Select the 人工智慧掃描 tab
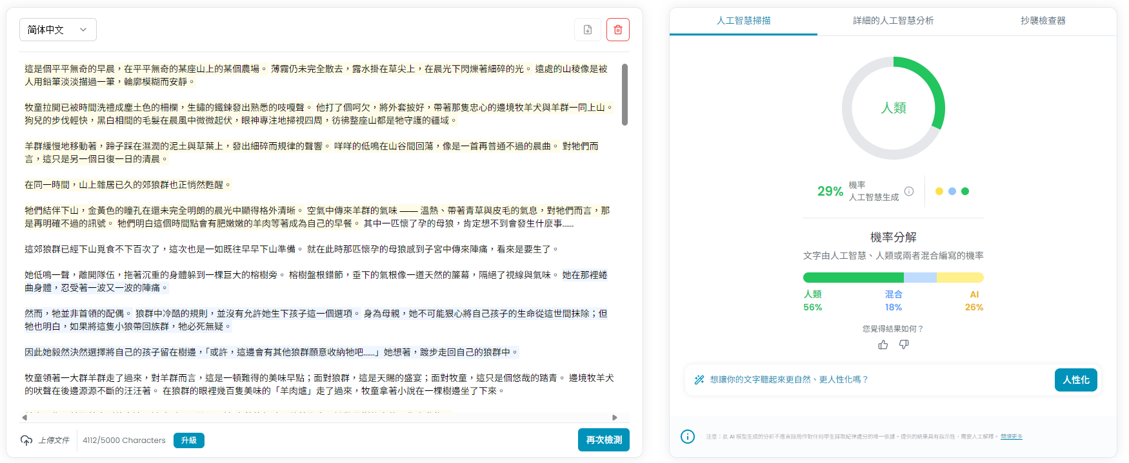Image resolution: width=1129 pixels, height=463 pixels. pyautogui.click(x=743, y=21)
